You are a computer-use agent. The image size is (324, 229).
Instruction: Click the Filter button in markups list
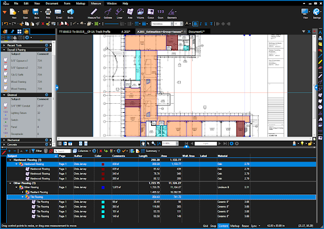click(36, 151)
